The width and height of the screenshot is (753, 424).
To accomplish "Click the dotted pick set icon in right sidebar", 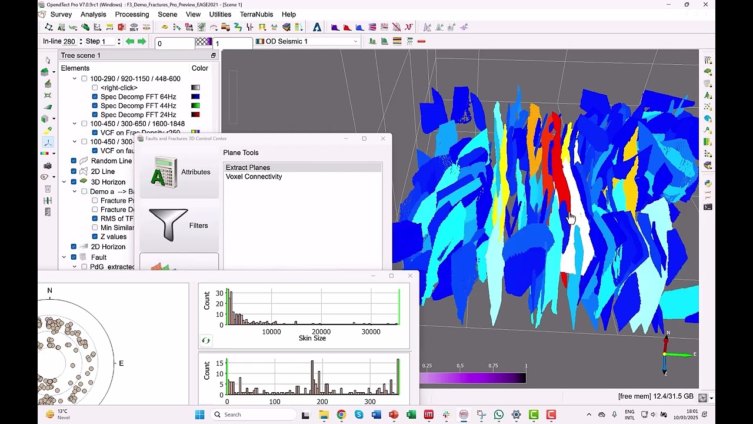I will (x=708, y=107).
